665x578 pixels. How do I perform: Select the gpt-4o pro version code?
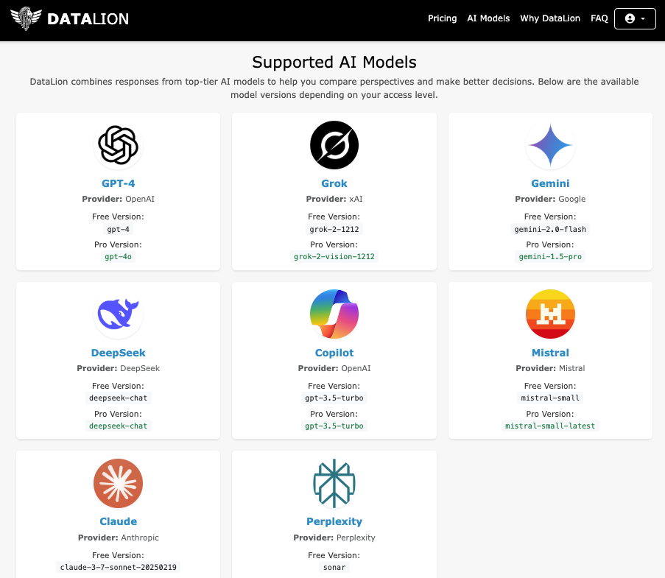[118, 256]
